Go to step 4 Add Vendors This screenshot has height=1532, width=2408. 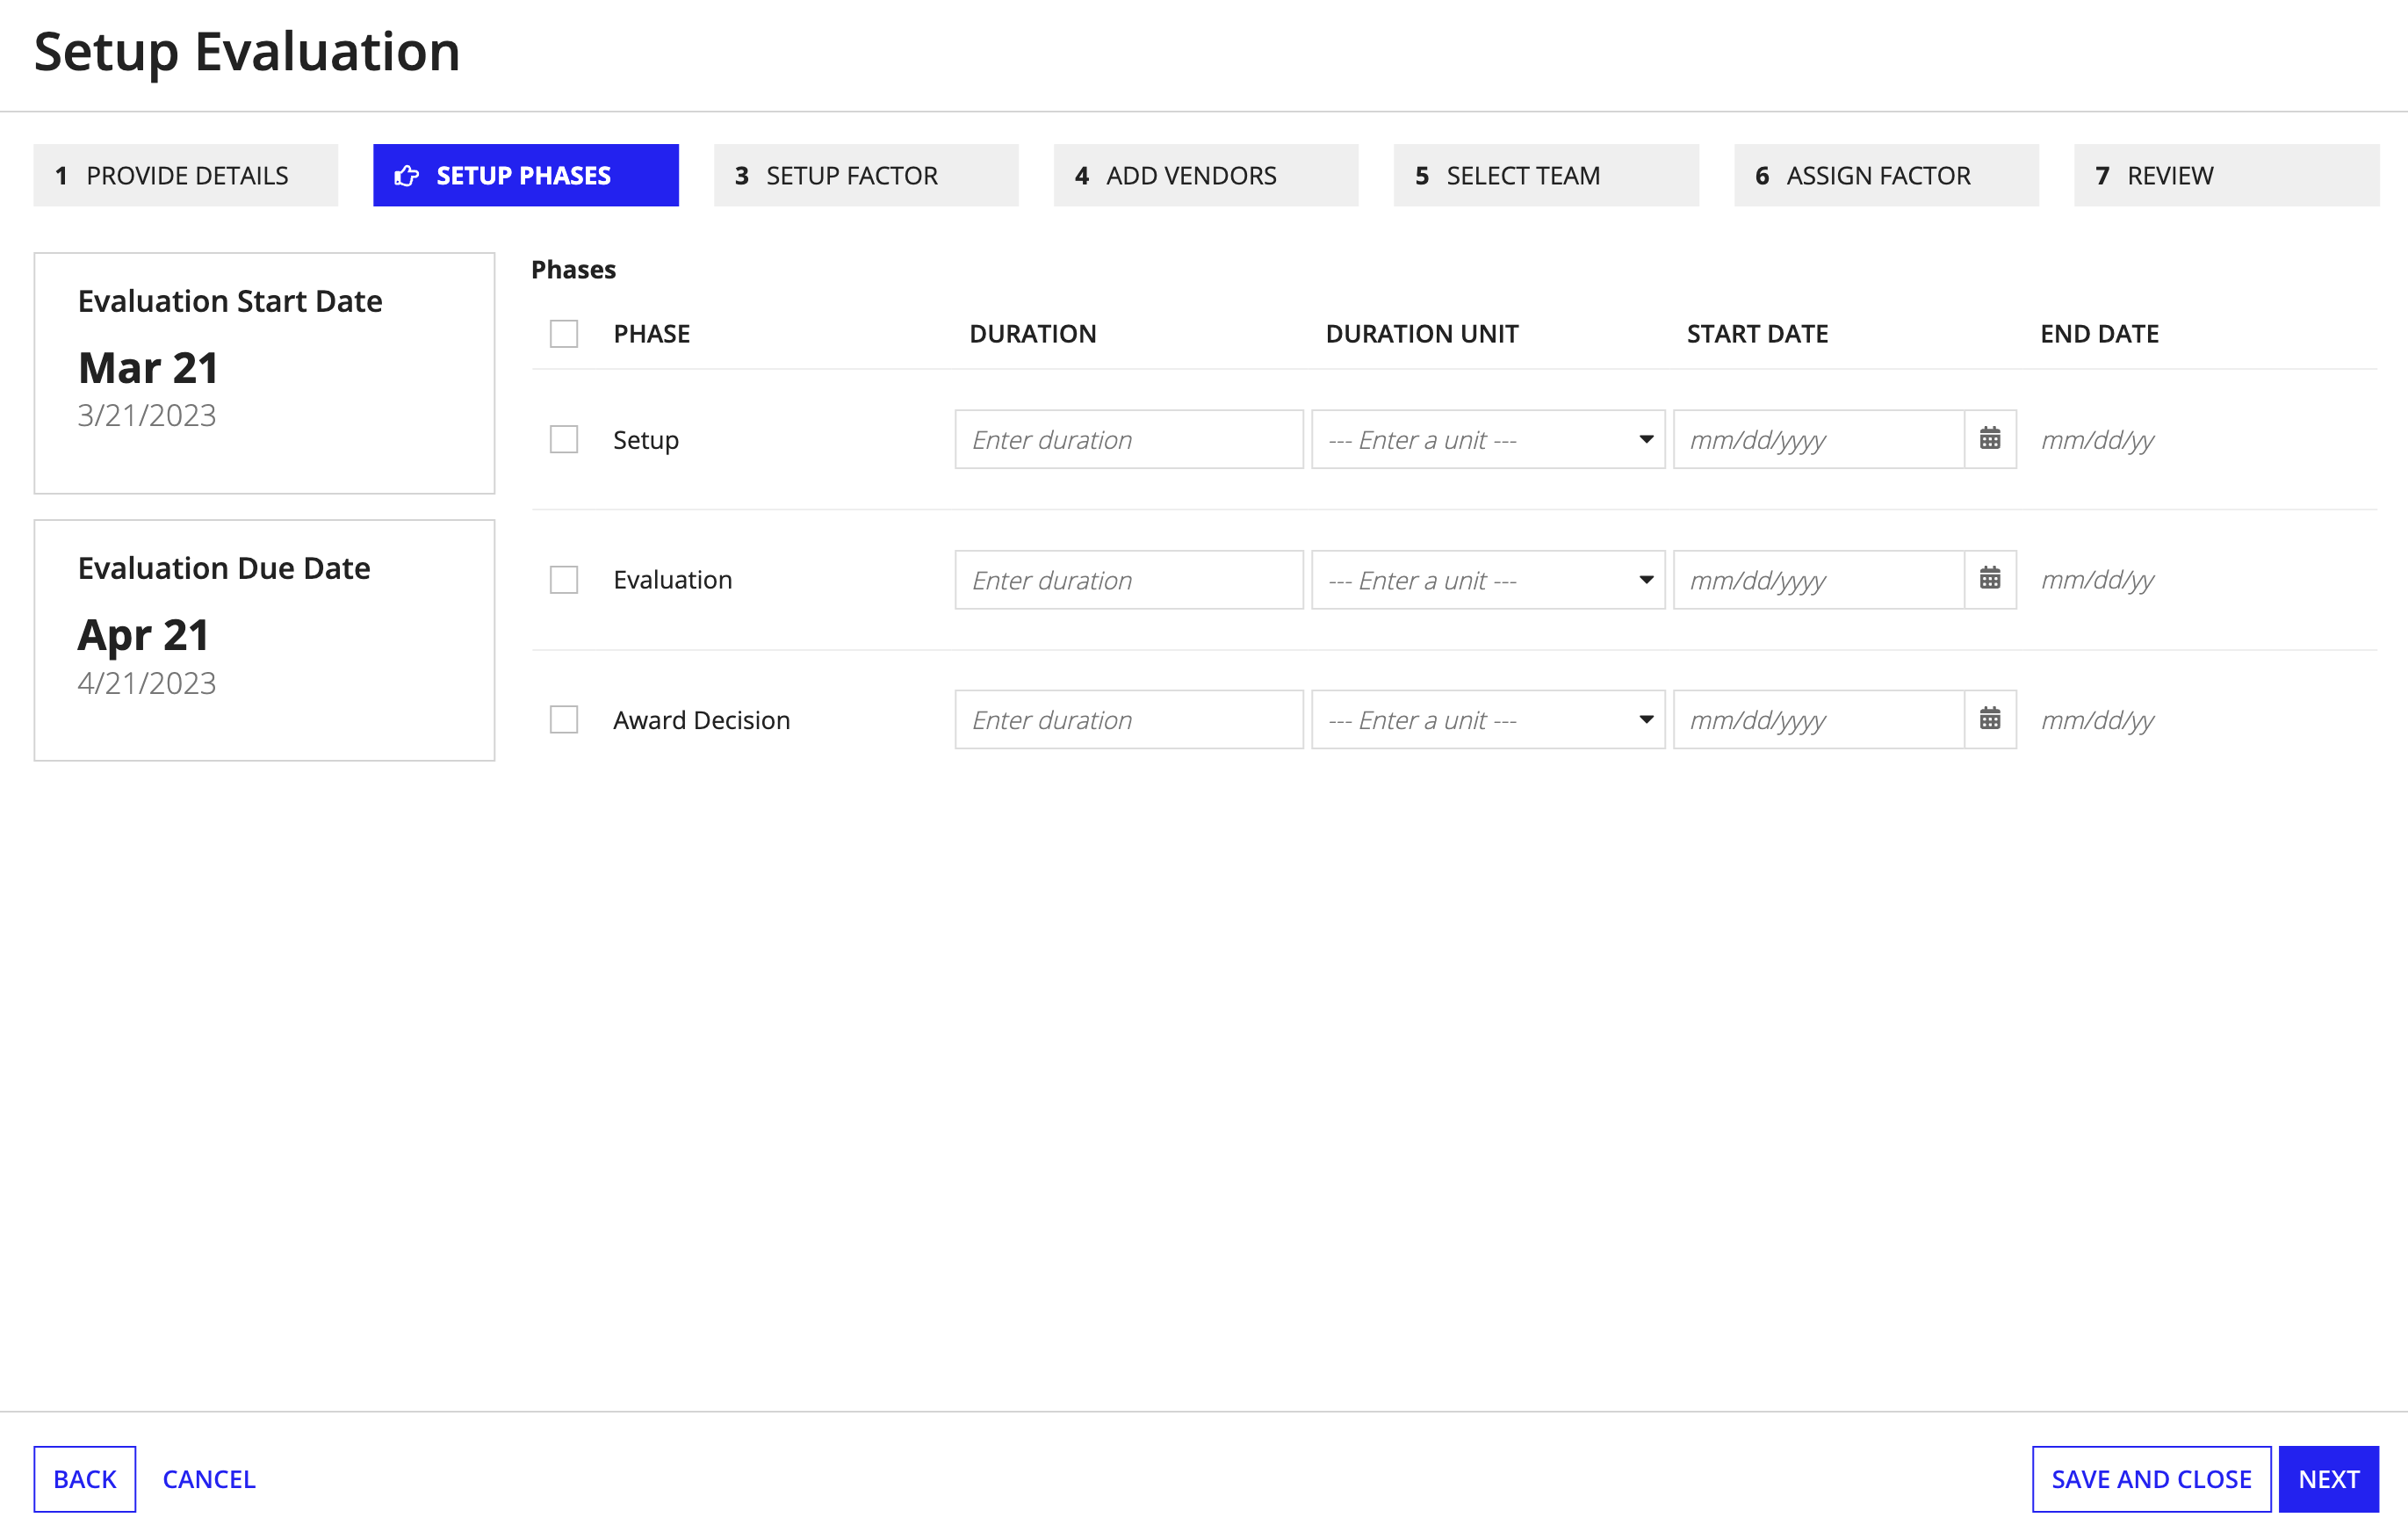pyautogui.click(x=1206, y=175)
